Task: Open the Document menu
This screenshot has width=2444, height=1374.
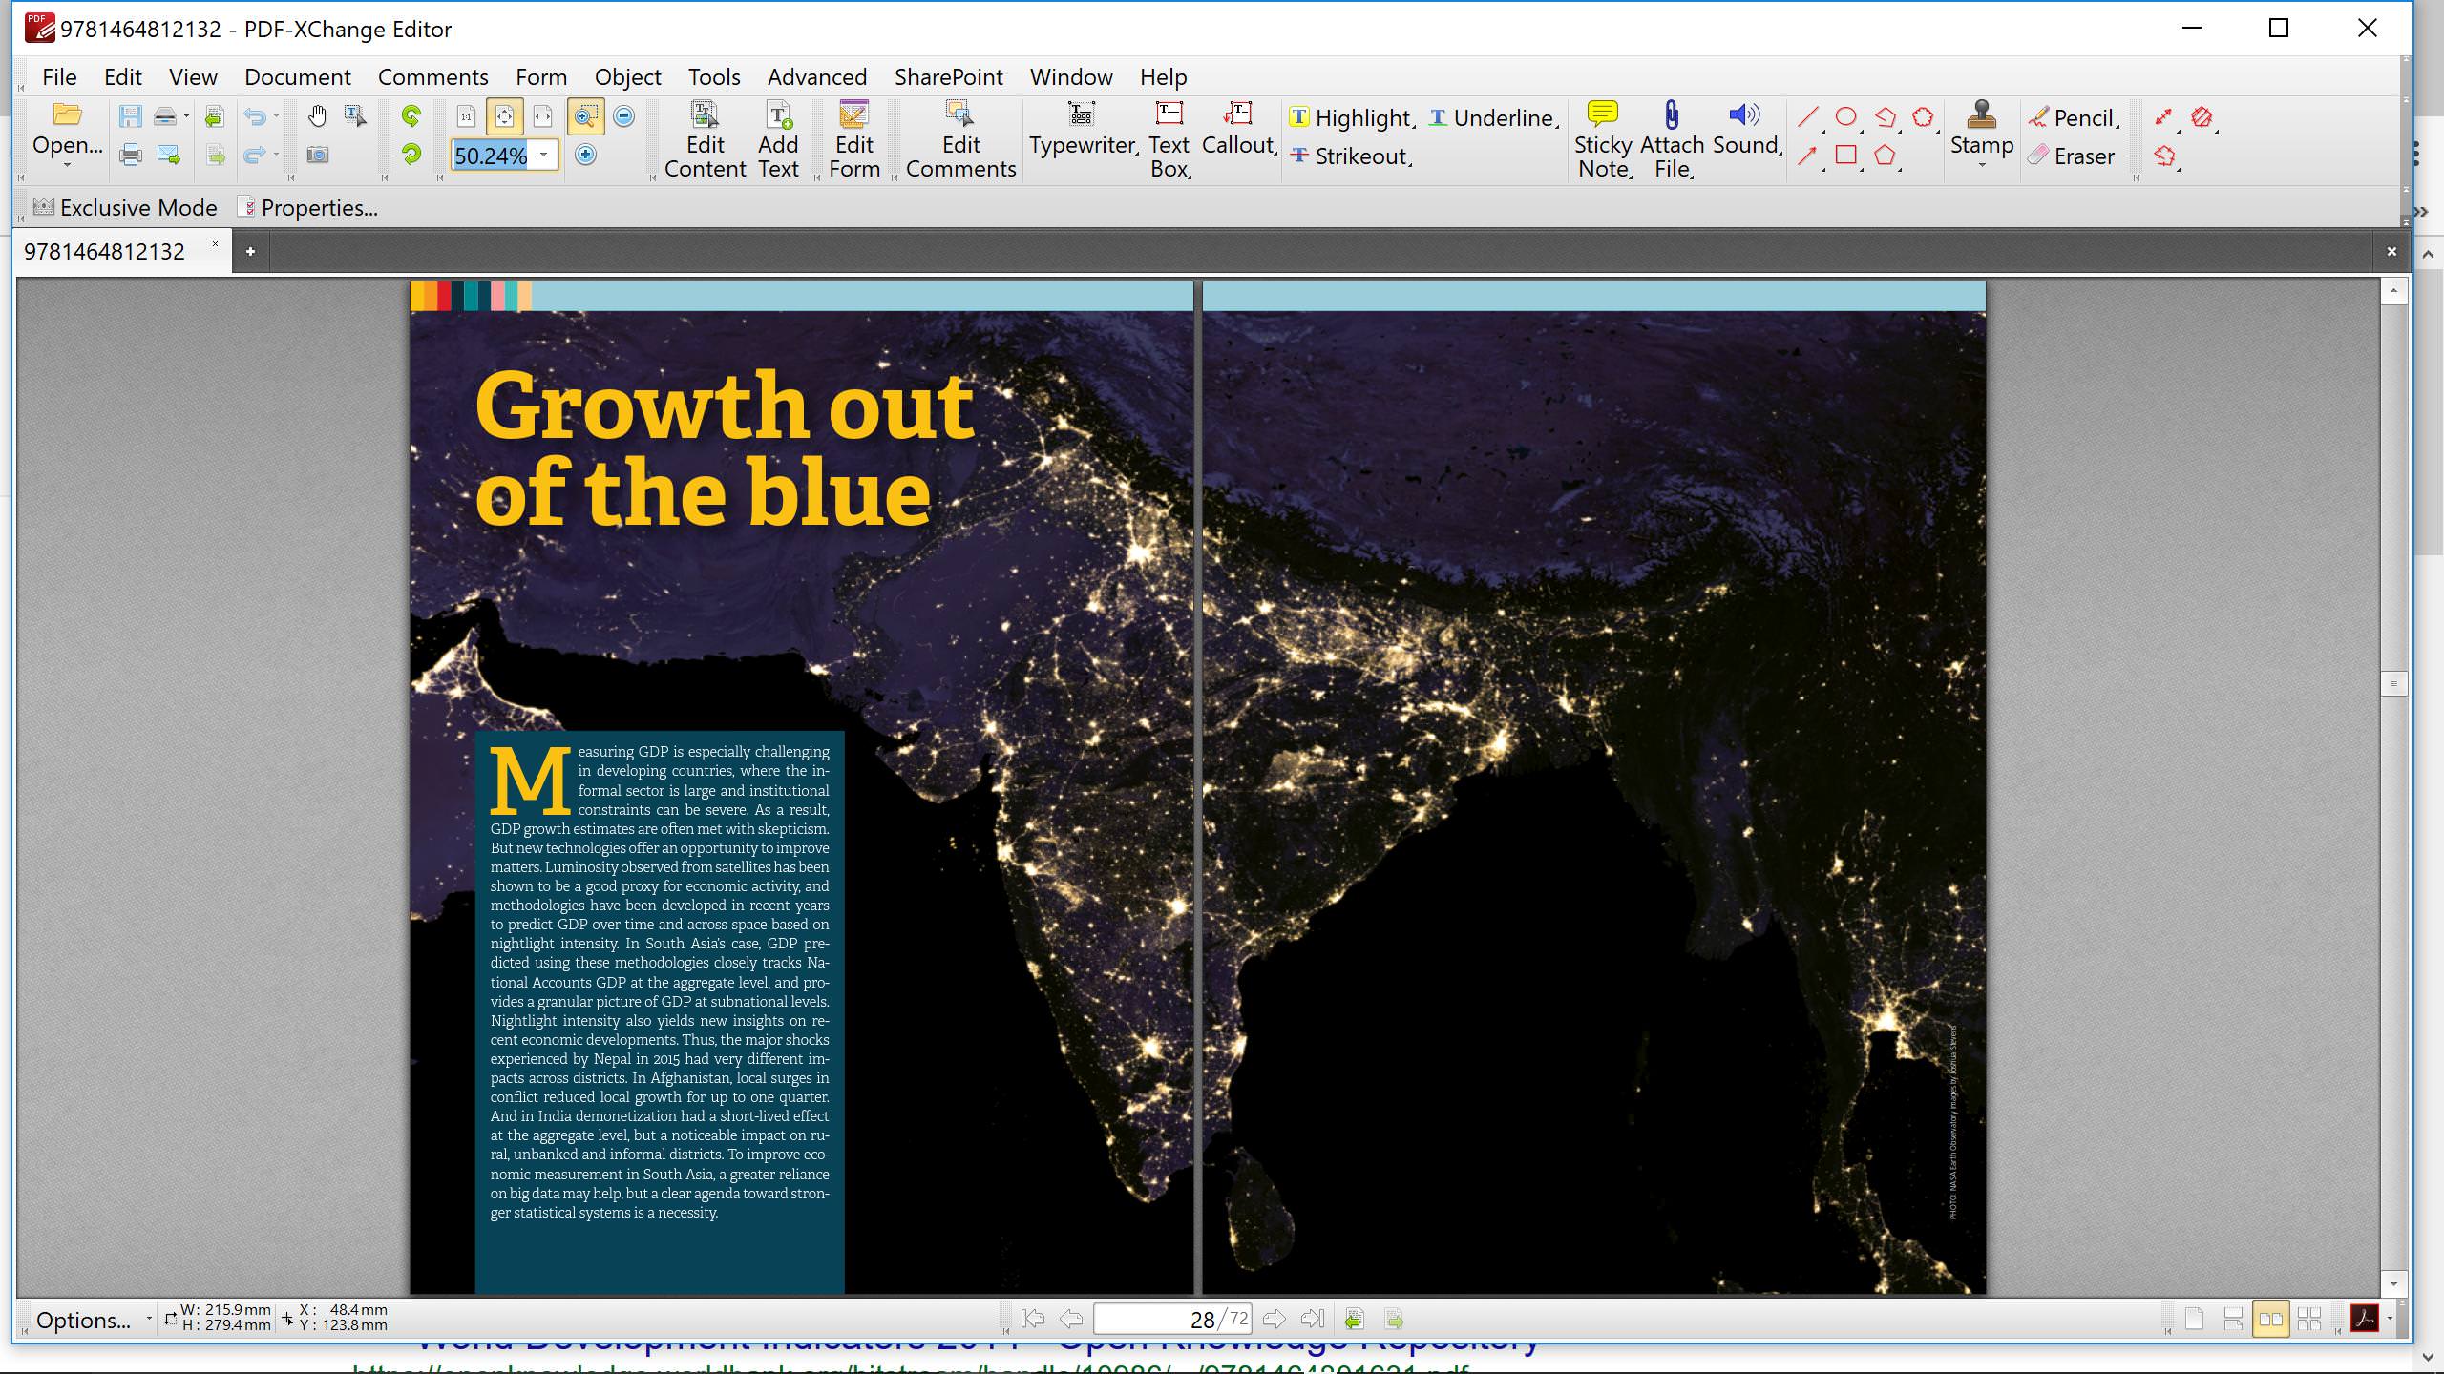Action: (x=297, y=76)
